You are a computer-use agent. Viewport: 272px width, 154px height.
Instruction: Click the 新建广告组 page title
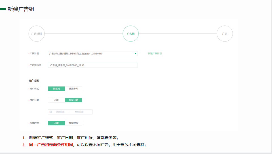point(21,9)
